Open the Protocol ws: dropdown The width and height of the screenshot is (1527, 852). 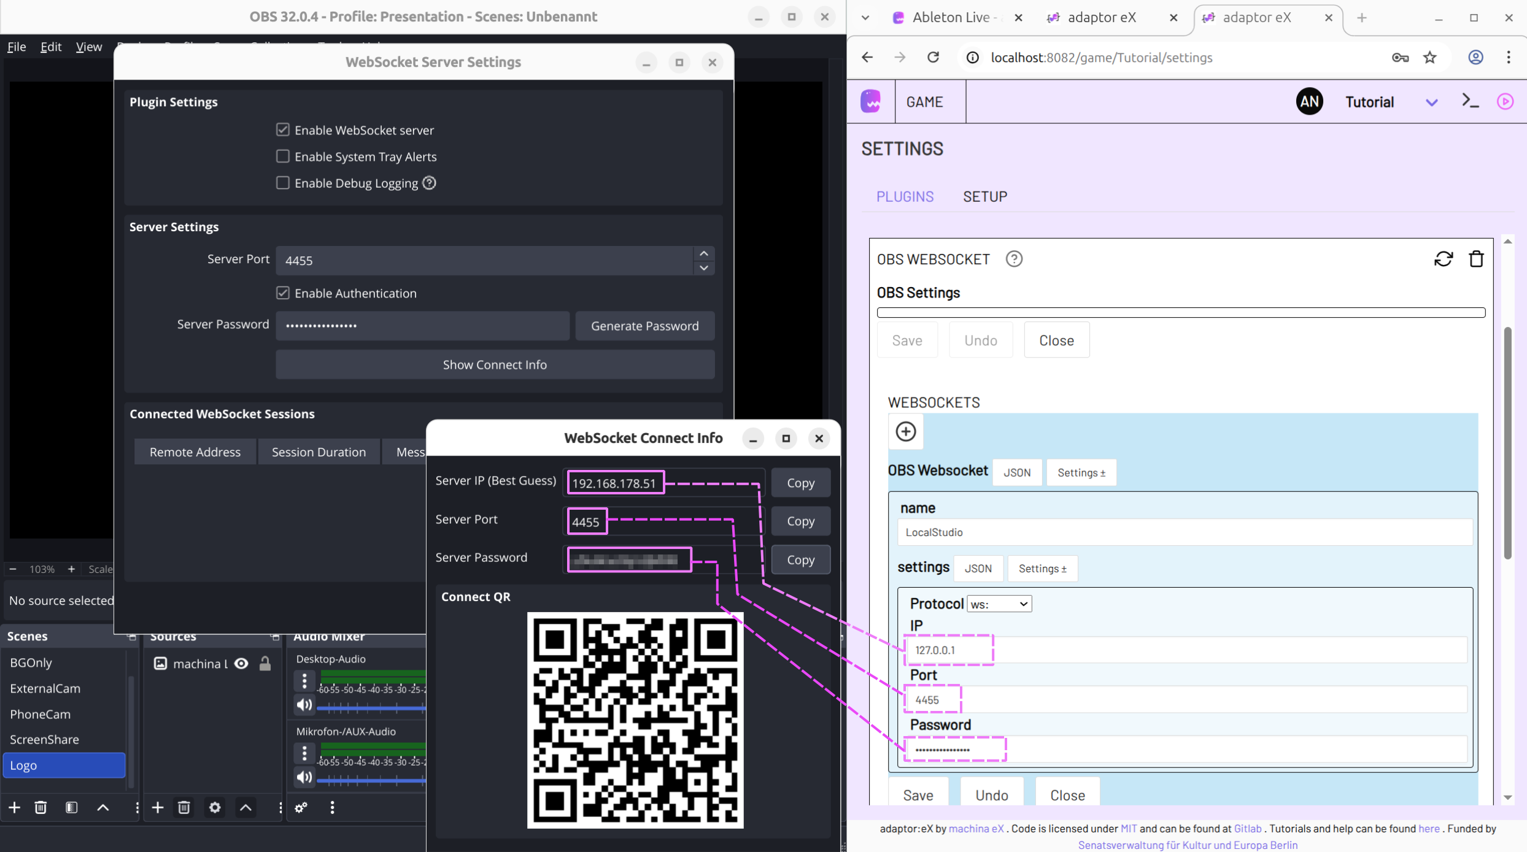tap(999, 604)
